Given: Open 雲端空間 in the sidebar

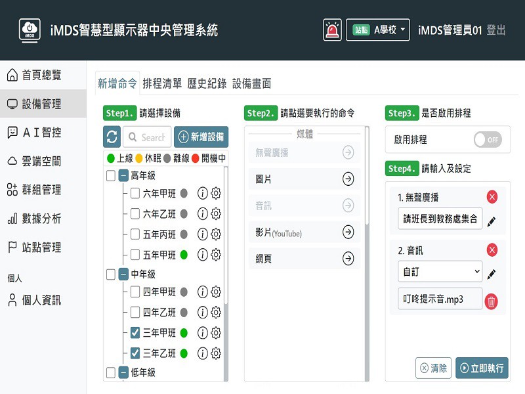Looking at the screenshot, I should point(41,161).
